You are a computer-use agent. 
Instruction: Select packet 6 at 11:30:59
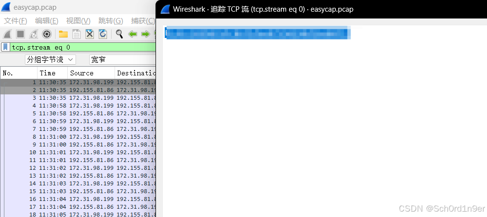[x=78, y=121]
